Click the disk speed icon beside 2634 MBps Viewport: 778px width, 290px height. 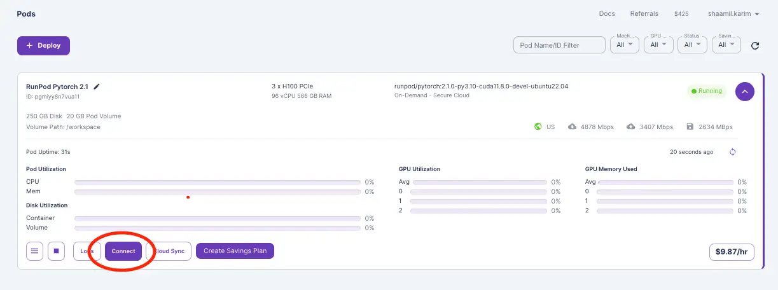point(690,127)
